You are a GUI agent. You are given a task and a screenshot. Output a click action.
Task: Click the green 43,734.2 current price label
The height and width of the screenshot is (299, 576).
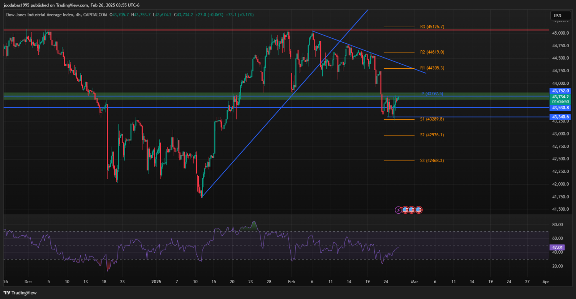pyautogui.click(x=559, y=97)
